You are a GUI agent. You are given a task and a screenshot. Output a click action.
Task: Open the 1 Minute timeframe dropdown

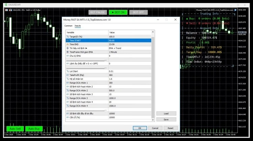[130, 52]
